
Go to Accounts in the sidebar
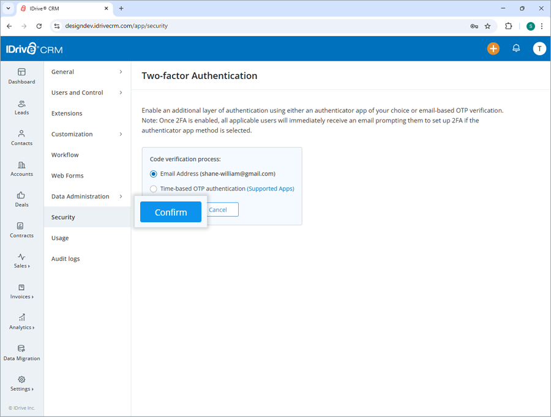pyautogui.click(x=21, y=169)
